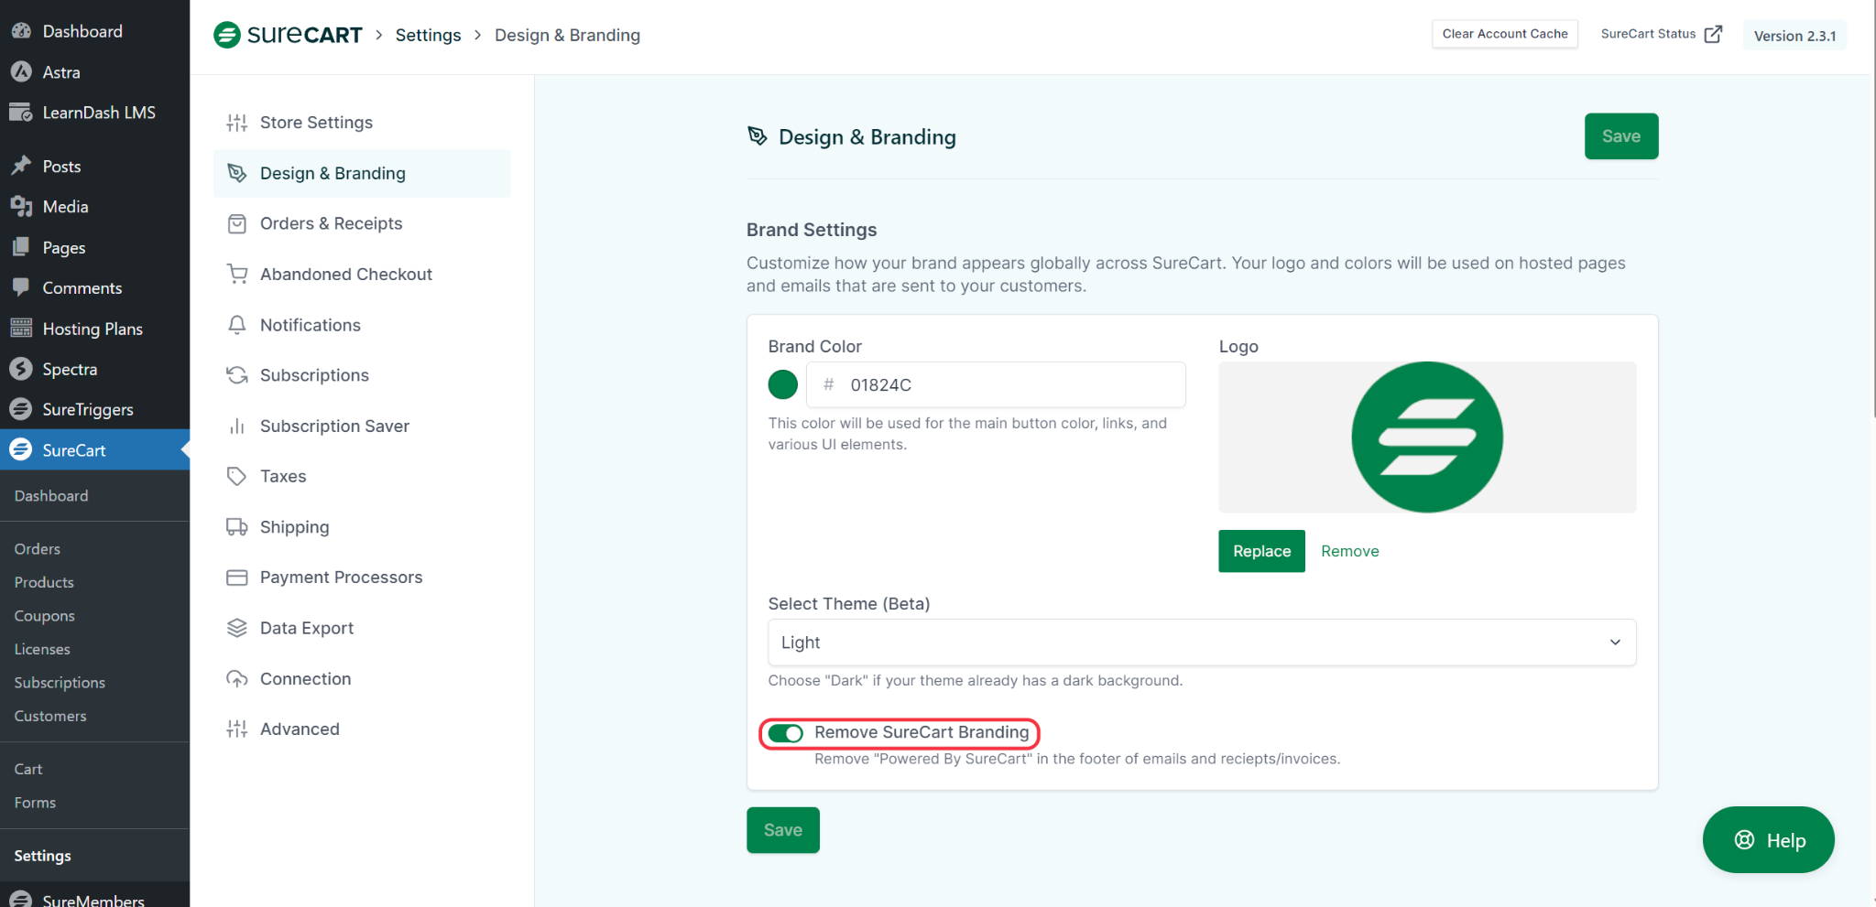Click the Connection cloud upload icon
The height and width of the screenshot is (907, 1876).
[237, 678]
